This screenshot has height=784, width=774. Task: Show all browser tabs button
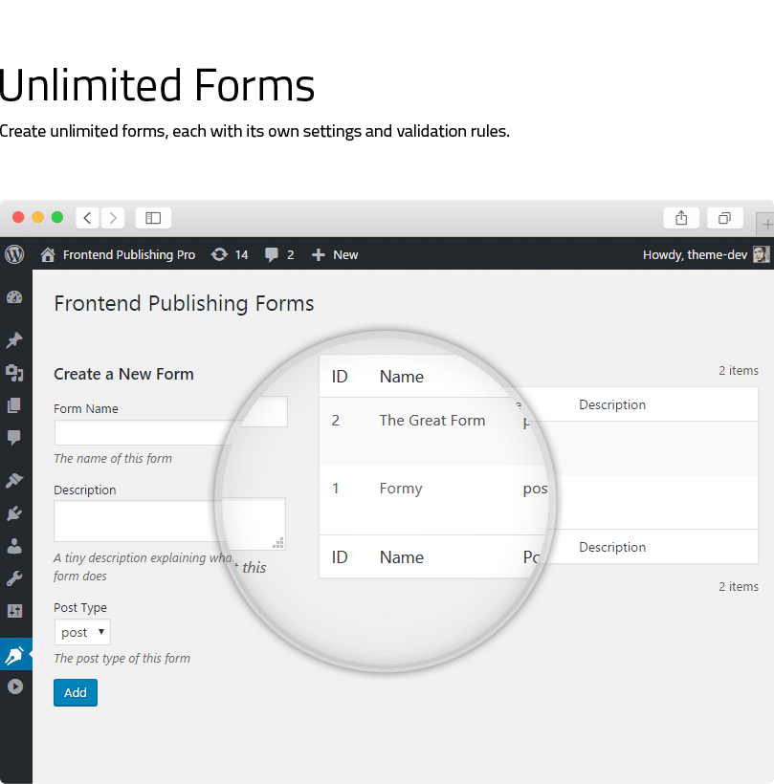click(x=724, y=218)
